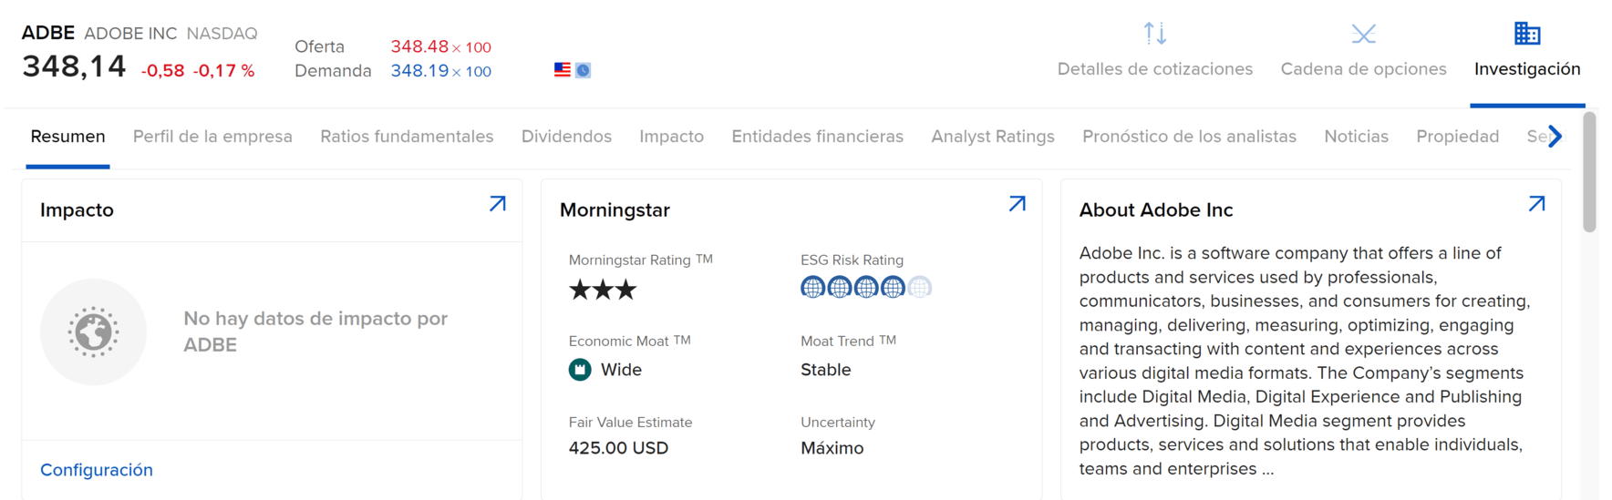Open Cadena de opciones icon

[x=1363, y=35]
